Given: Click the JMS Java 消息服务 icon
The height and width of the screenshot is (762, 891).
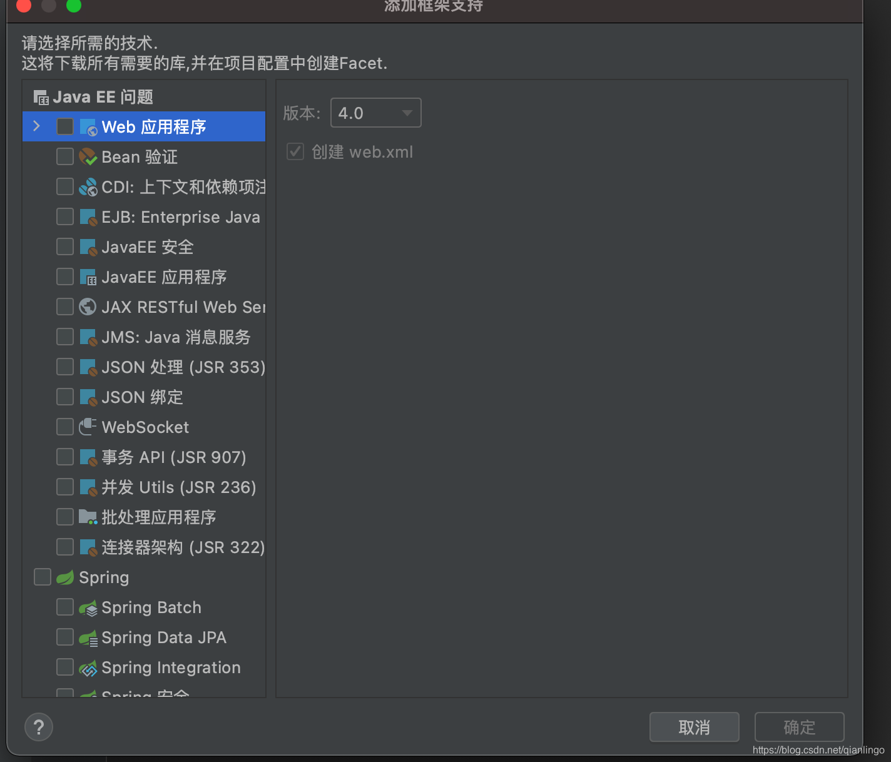Looking at the screenshot, I should pyautogui.click(x=88, y=337).
